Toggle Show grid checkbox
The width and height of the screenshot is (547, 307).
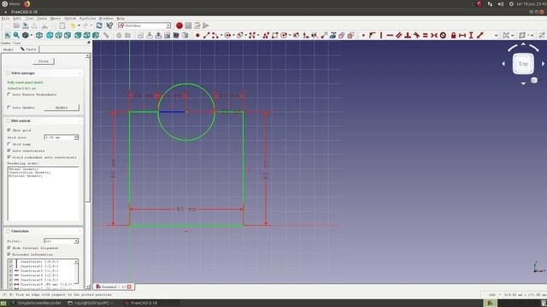point(9,130)
